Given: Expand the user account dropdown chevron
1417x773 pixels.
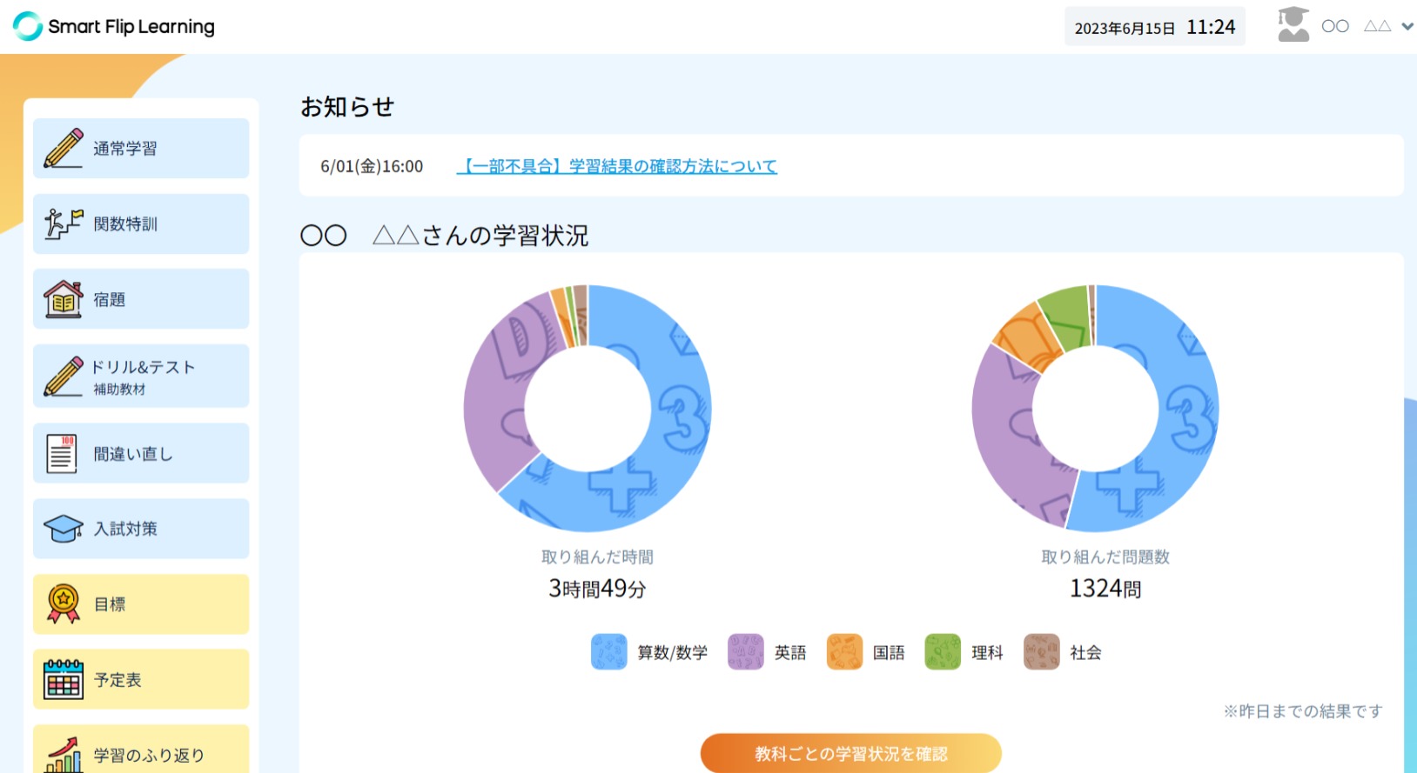Looking at the screenshot, I should pyautogui.click(x=1407, y=27).
